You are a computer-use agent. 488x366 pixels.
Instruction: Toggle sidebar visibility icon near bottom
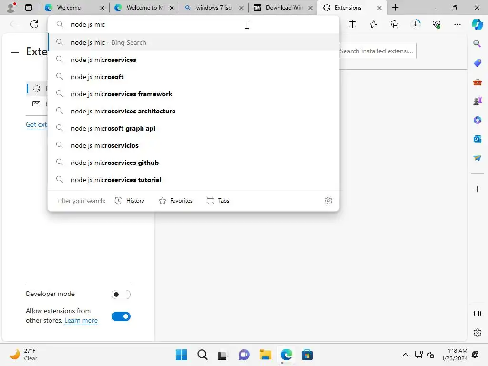tap(477, 314)
